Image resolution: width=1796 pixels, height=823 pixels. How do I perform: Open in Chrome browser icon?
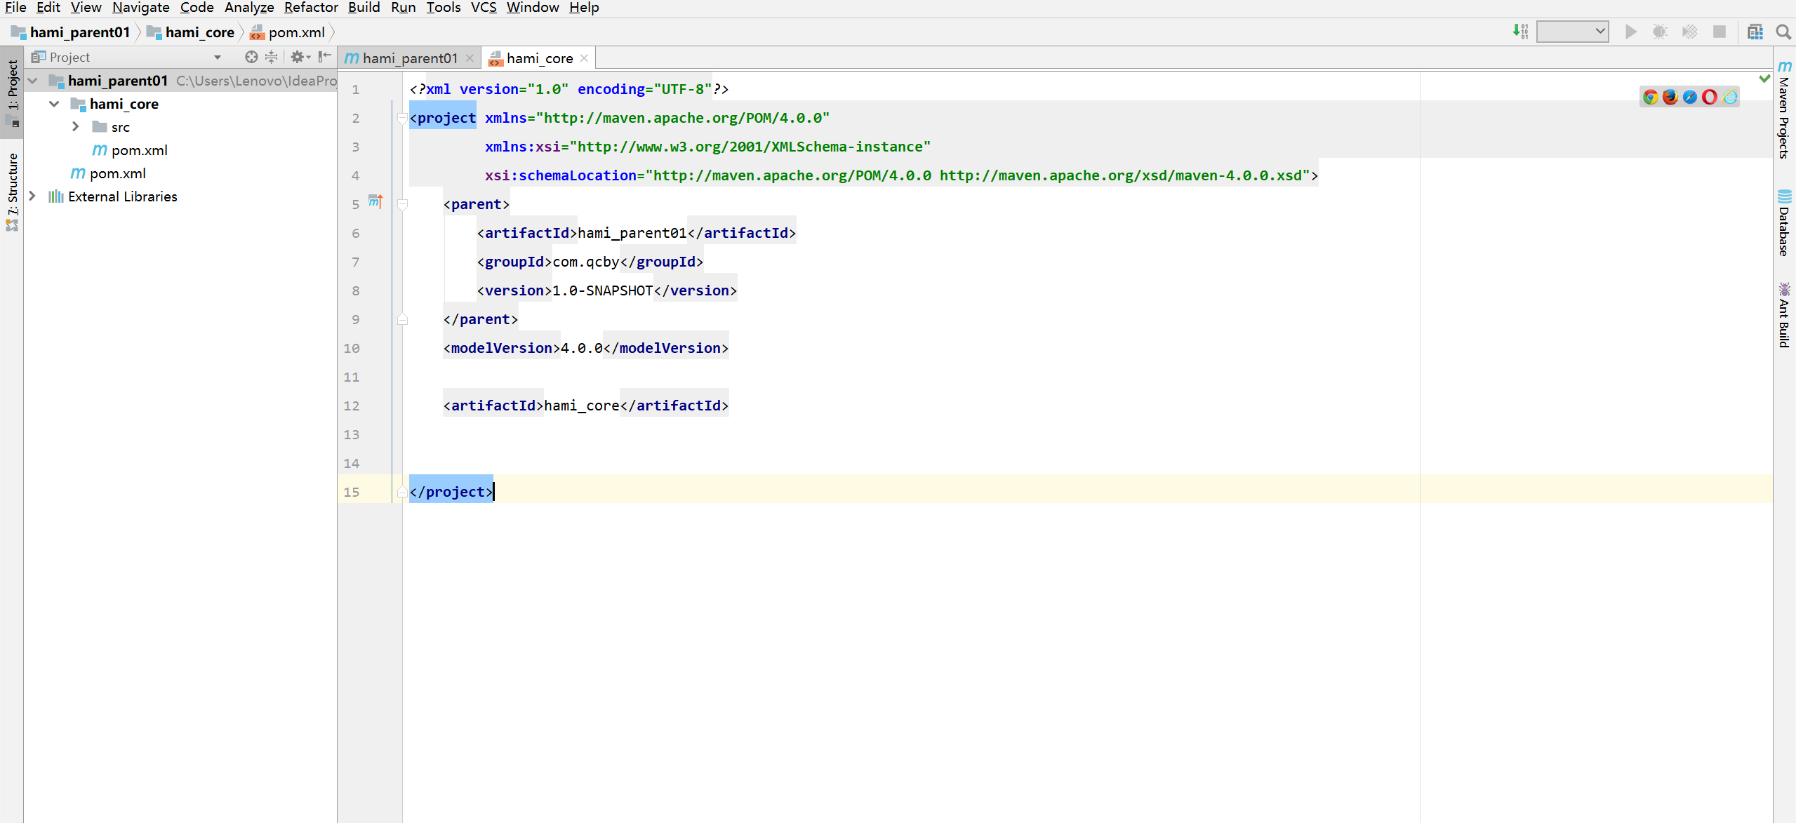pos(1650,97)
